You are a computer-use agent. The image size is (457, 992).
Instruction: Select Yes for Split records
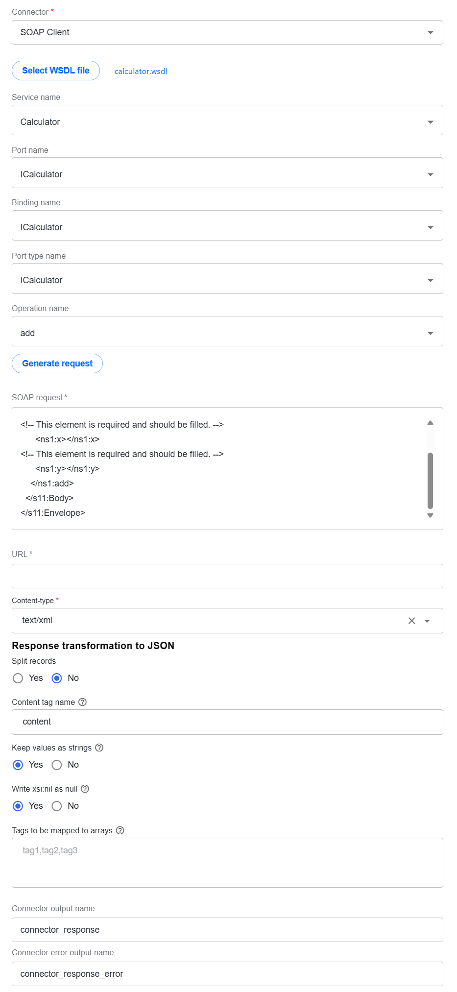(x=18, y=678)
